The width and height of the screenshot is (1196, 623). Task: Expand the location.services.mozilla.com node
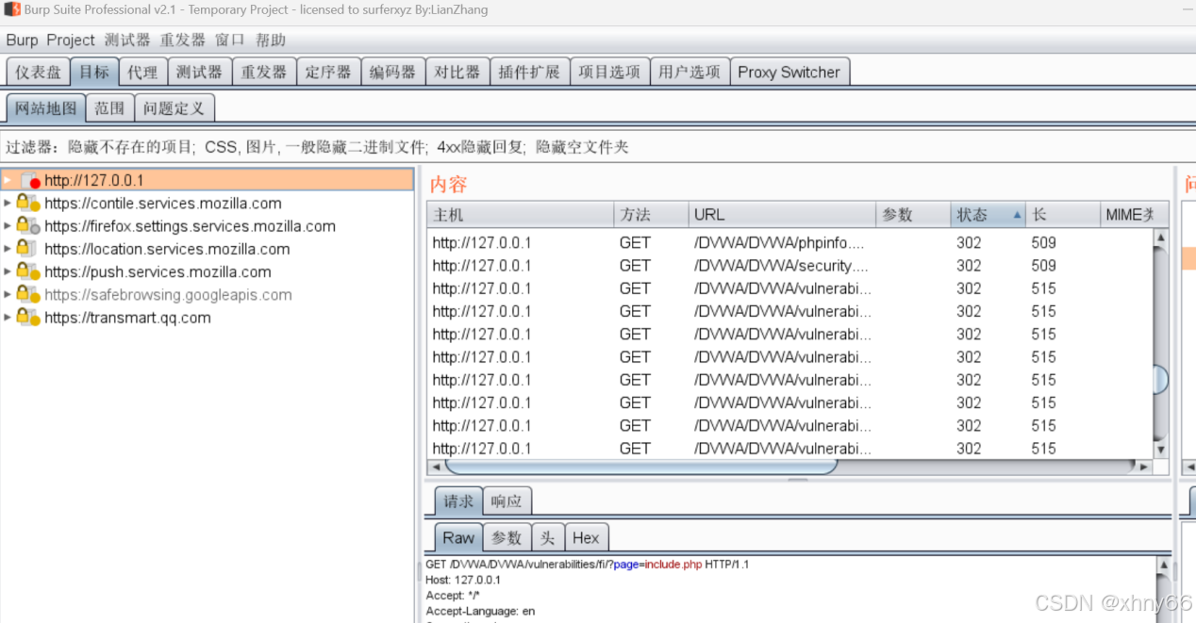tap(8, 249)
